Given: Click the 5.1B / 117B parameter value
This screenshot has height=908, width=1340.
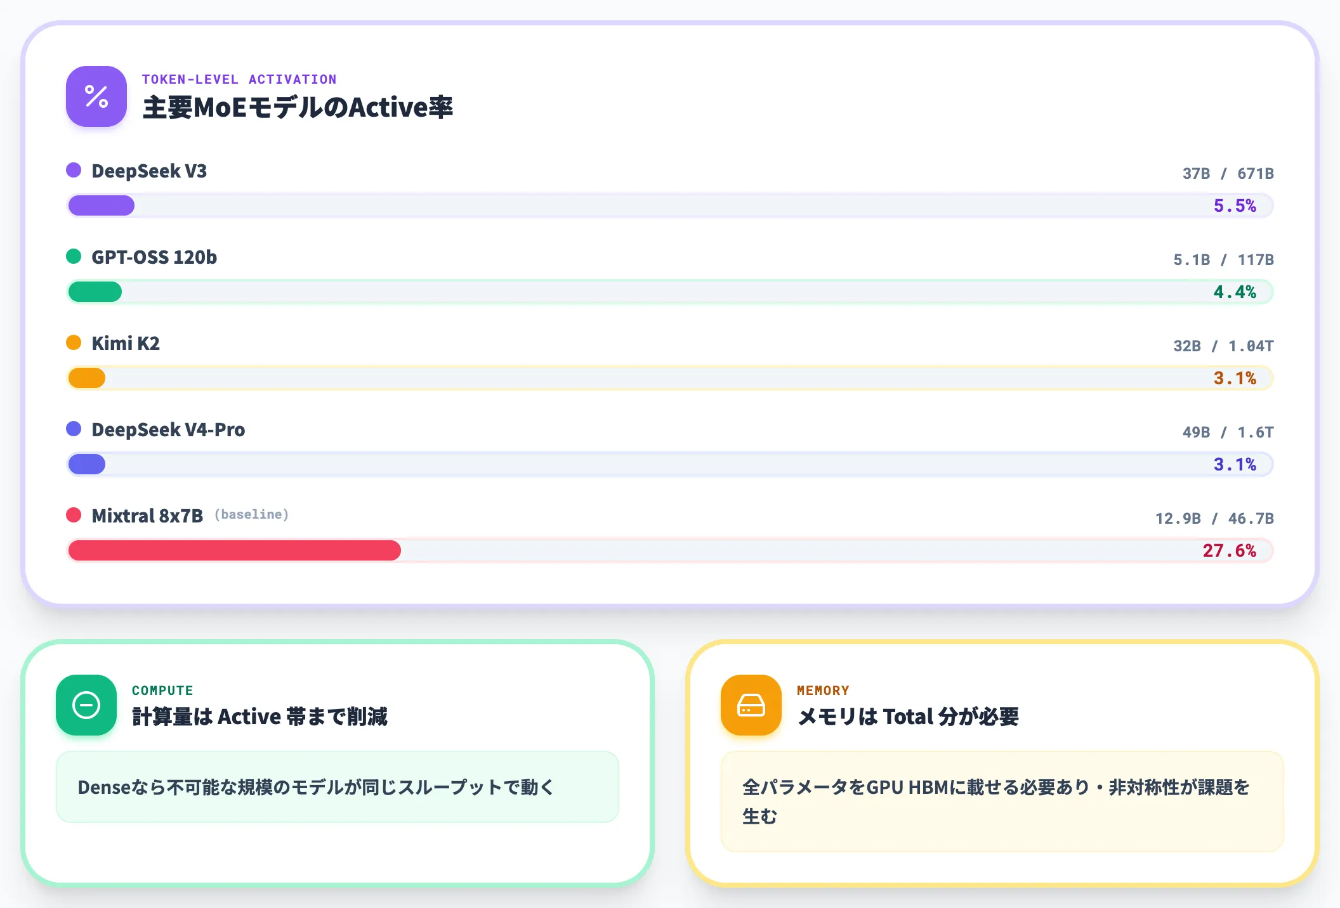Looking at the screenshot, I should (1224, 260).
